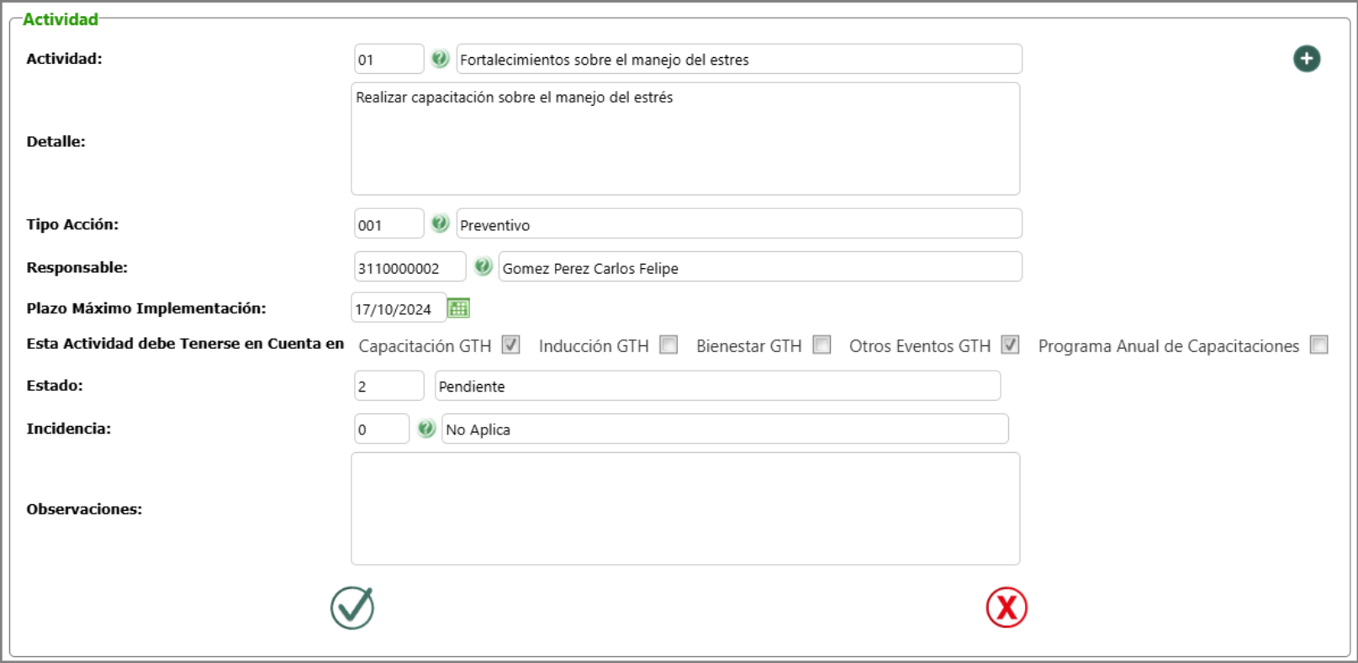Open lookup help icon beside Tipo Acción code
This screenshot has width=1358, height=663.
pyautogui.click(x=440, y=224)
